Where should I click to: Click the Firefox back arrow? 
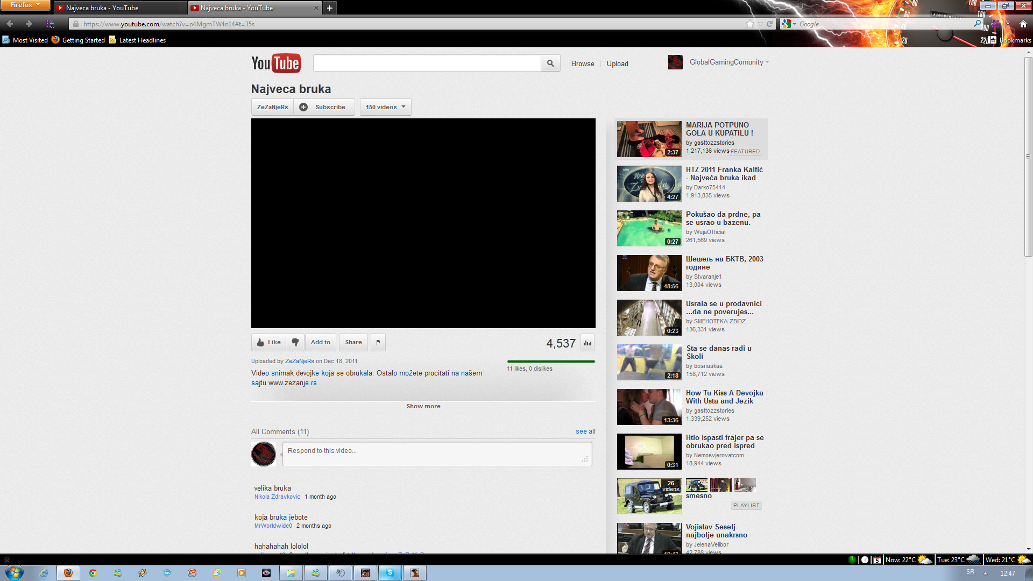[x=10, y=24]
